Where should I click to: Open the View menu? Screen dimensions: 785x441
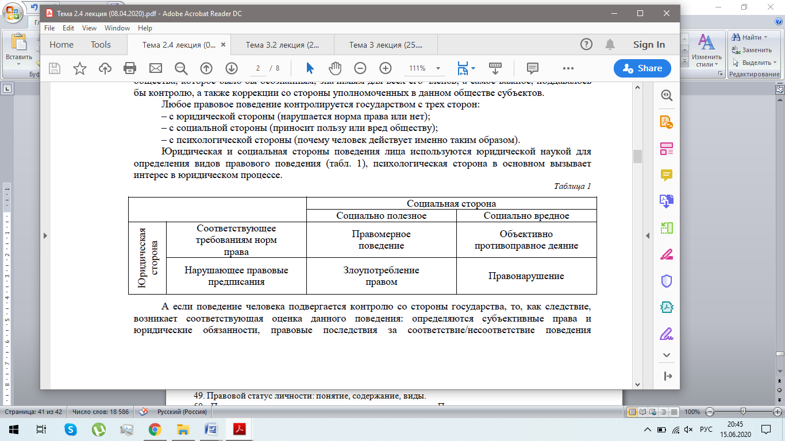pyautogui.click(x=89, y=28)
